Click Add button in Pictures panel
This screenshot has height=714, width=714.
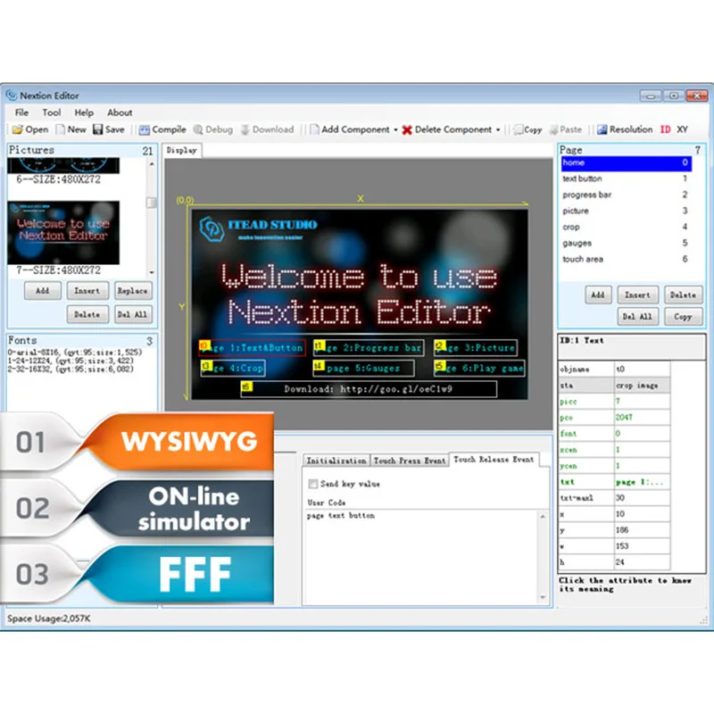[x=42, y=291]
